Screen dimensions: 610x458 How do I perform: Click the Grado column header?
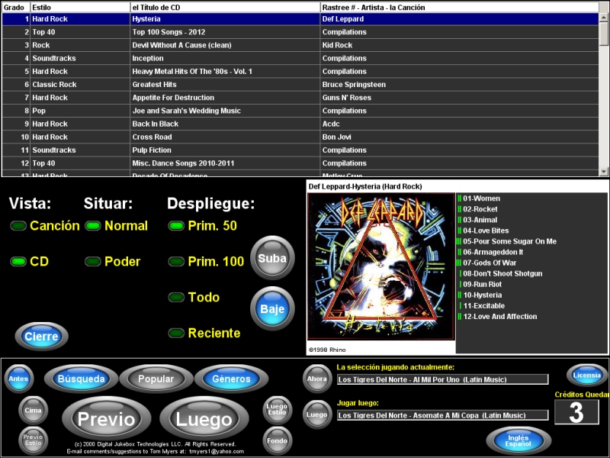[16, 8]
